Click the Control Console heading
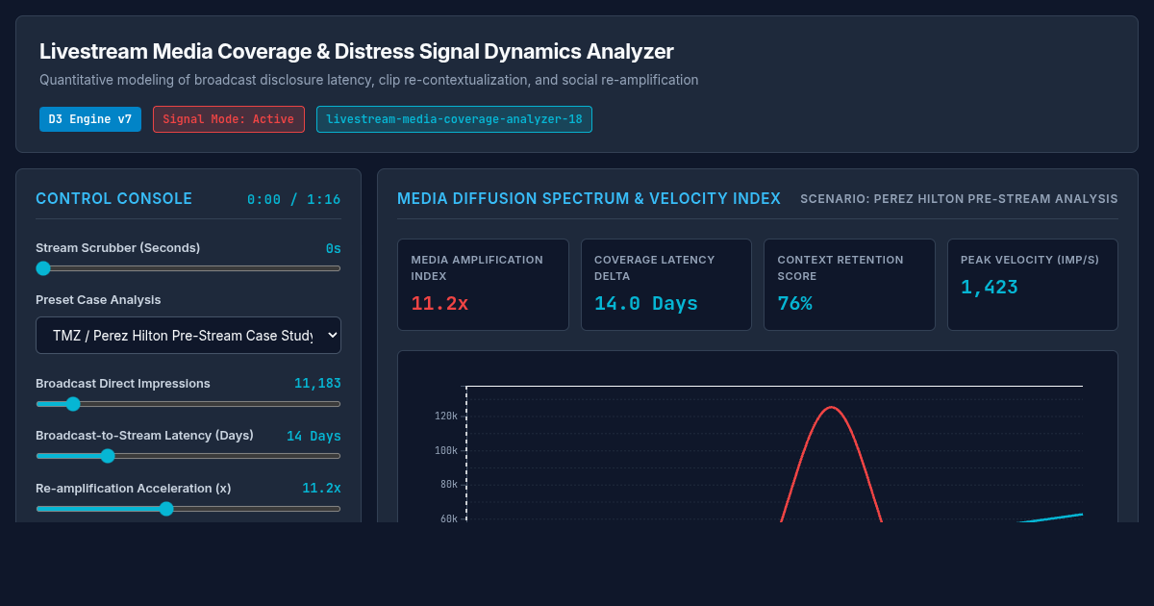The image size is (1154, 606). point(113,199)
